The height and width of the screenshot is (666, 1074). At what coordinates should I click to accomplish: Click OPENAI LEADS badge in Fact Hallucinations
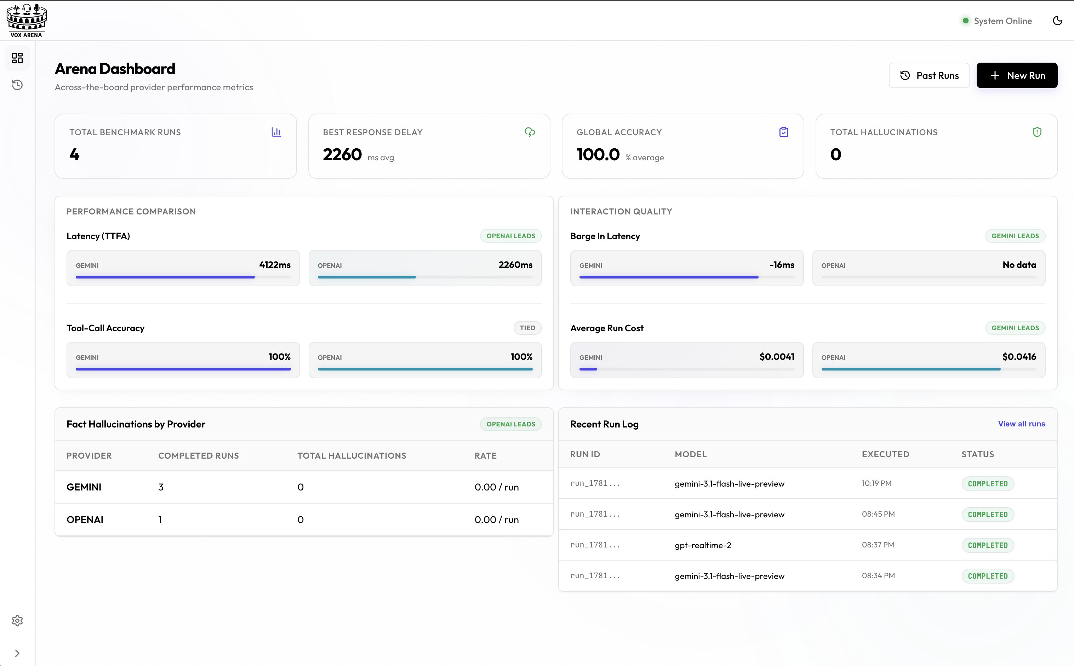(x=510, y=424)
